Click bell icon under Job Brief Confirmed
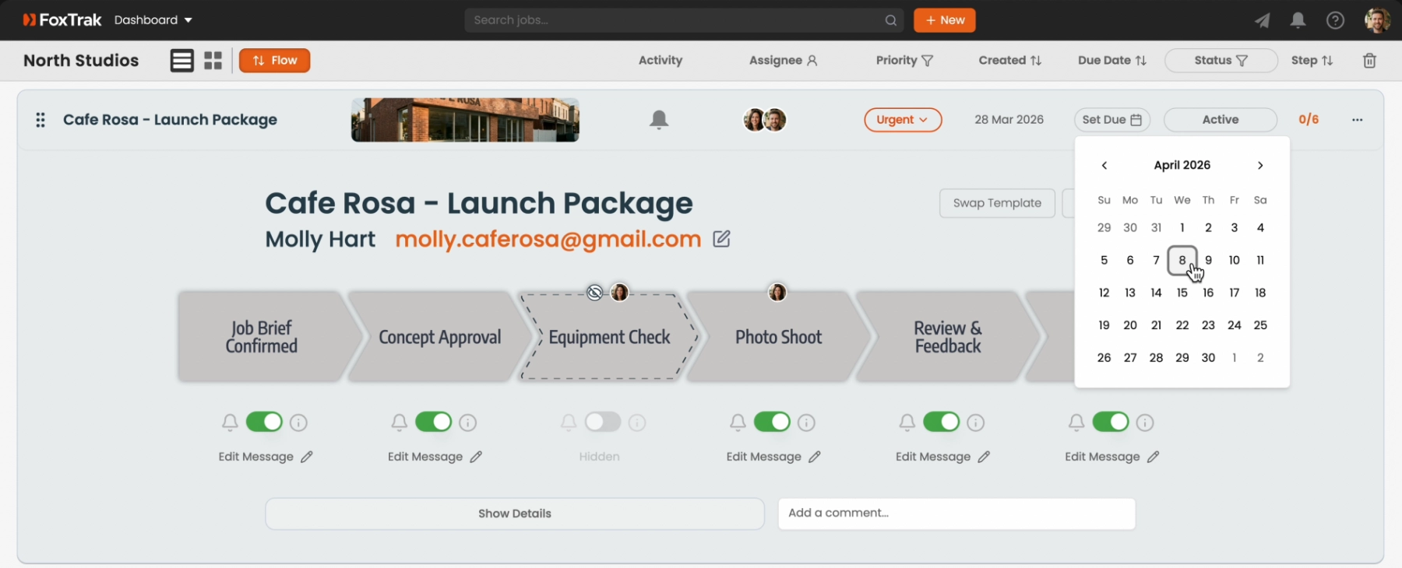This screenshot has height=568, width=1402. (x=230, y=422)
